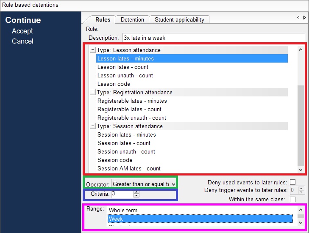Collapse the Type: Lesson attendance group
Image resolution: width=309 pixels, height=233 pixels.
click(93, 50)
